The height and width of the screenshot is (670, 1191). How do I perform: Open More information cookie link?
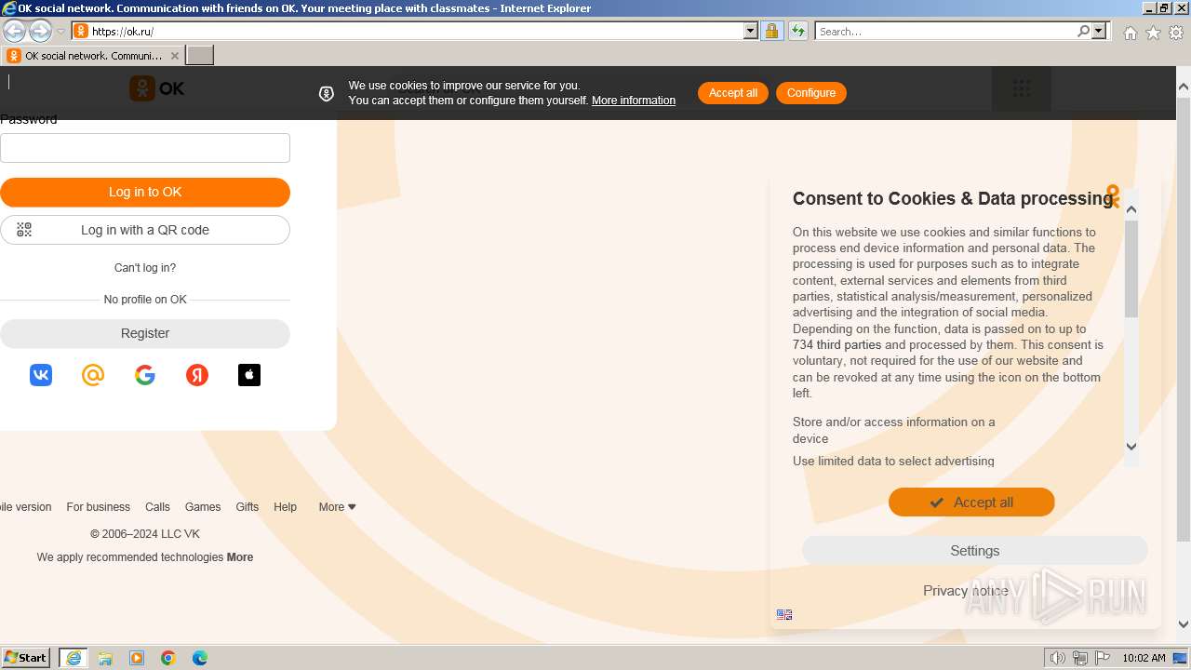pyautogui.click(x=634, y=100)
